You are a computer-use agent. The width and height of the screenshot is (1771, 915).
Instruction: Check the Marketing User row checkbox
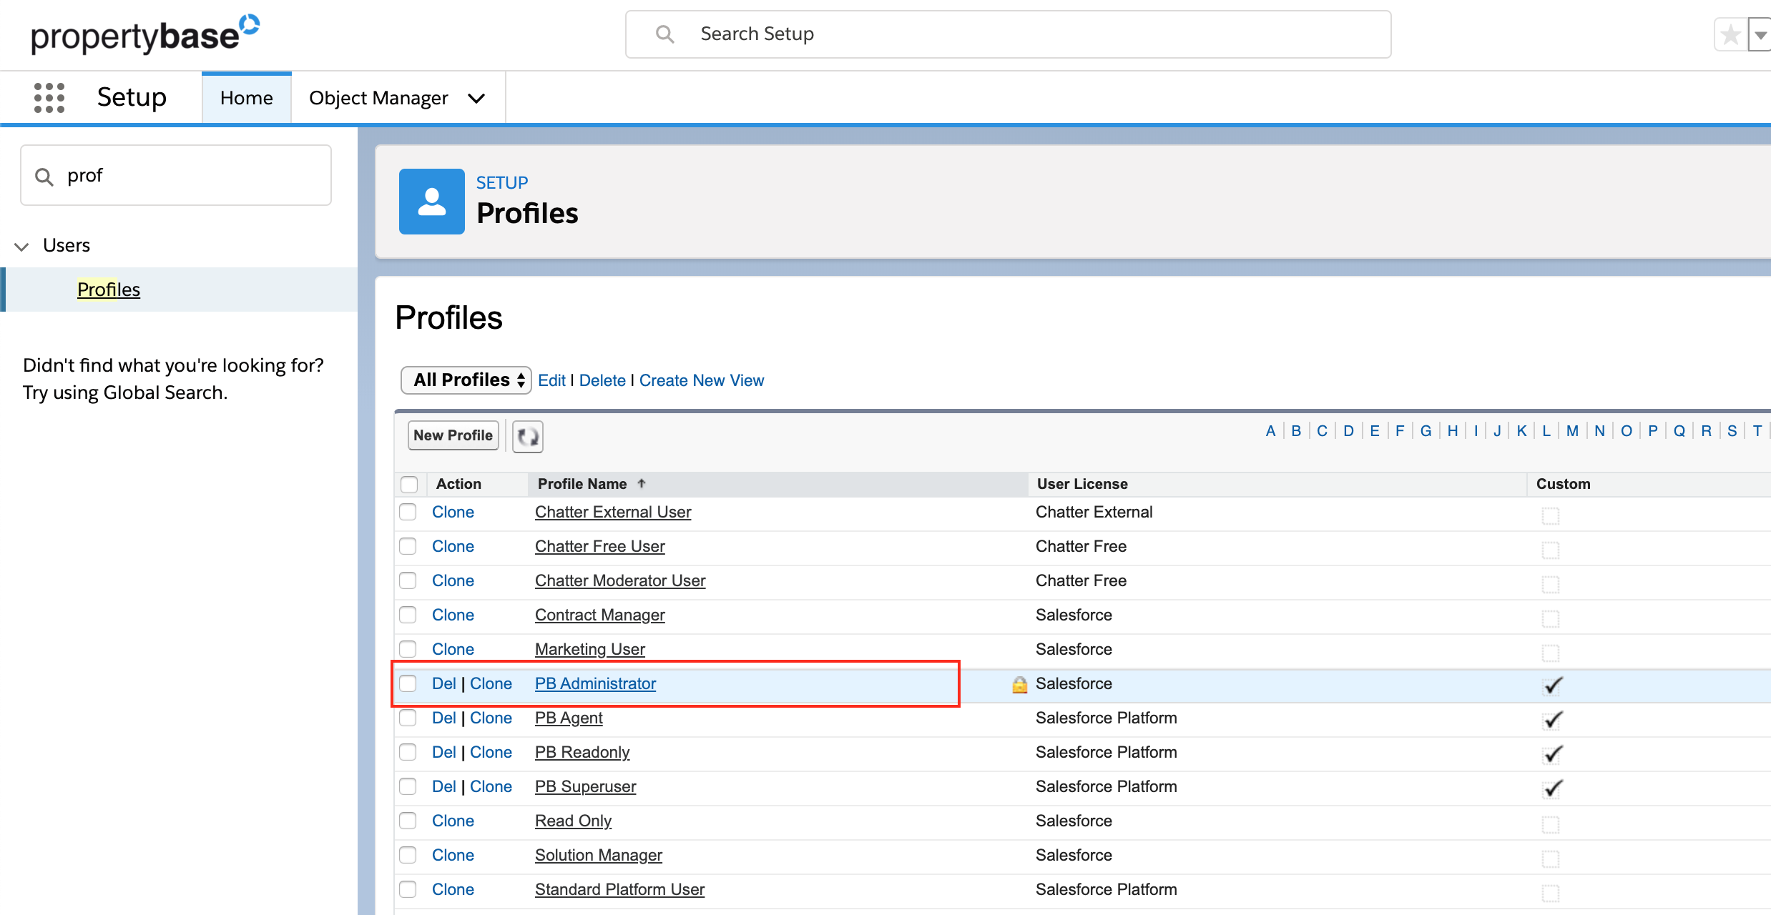tap(408, 649)
